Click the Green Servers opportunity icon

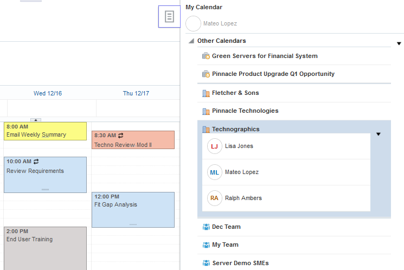[206, 56]
